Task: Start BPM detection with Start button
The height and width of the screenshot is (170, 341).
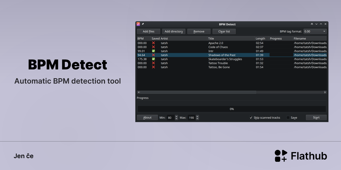Action: pyautogui.click(x=316, y=118)
